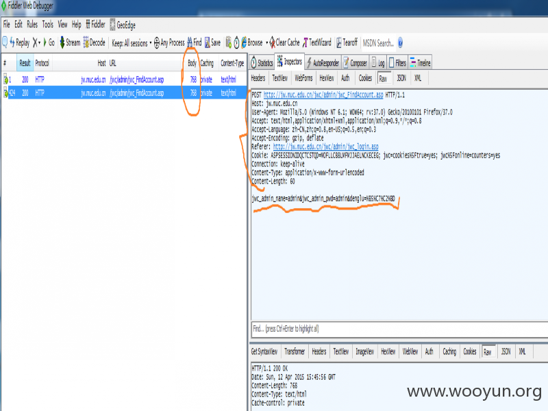Click the FindAccount.asp POST URL link
Viewport: 548px width, 411px height.
click(x=323, y=95)
